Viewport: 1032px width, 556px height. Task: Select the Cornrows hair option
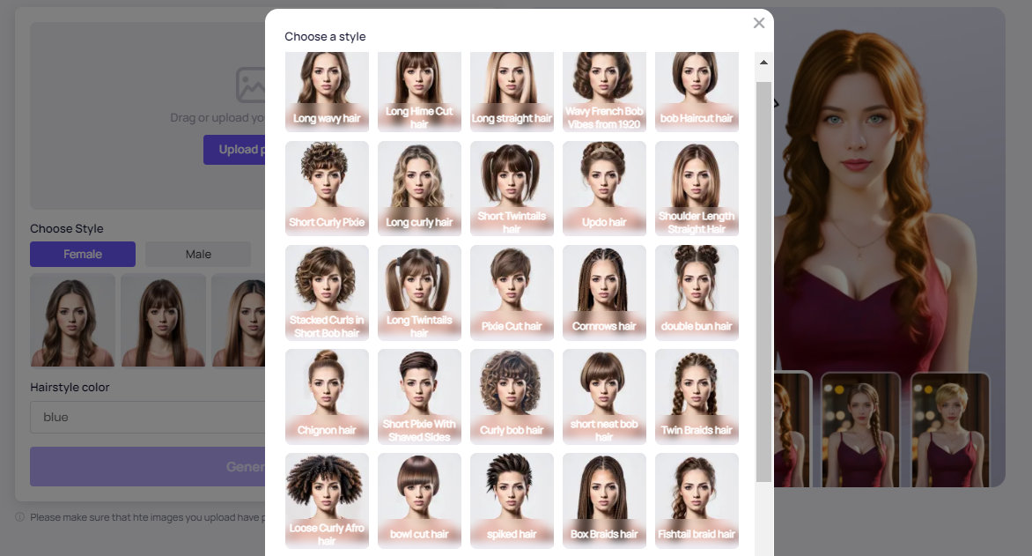click(604, 292)
